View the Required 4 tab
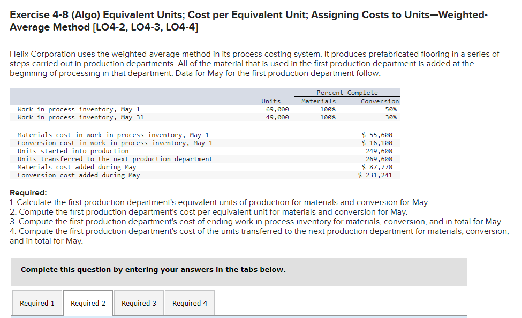Image resolution: width=522 pixels, height=318 pixels. click(x=189, y=302)
